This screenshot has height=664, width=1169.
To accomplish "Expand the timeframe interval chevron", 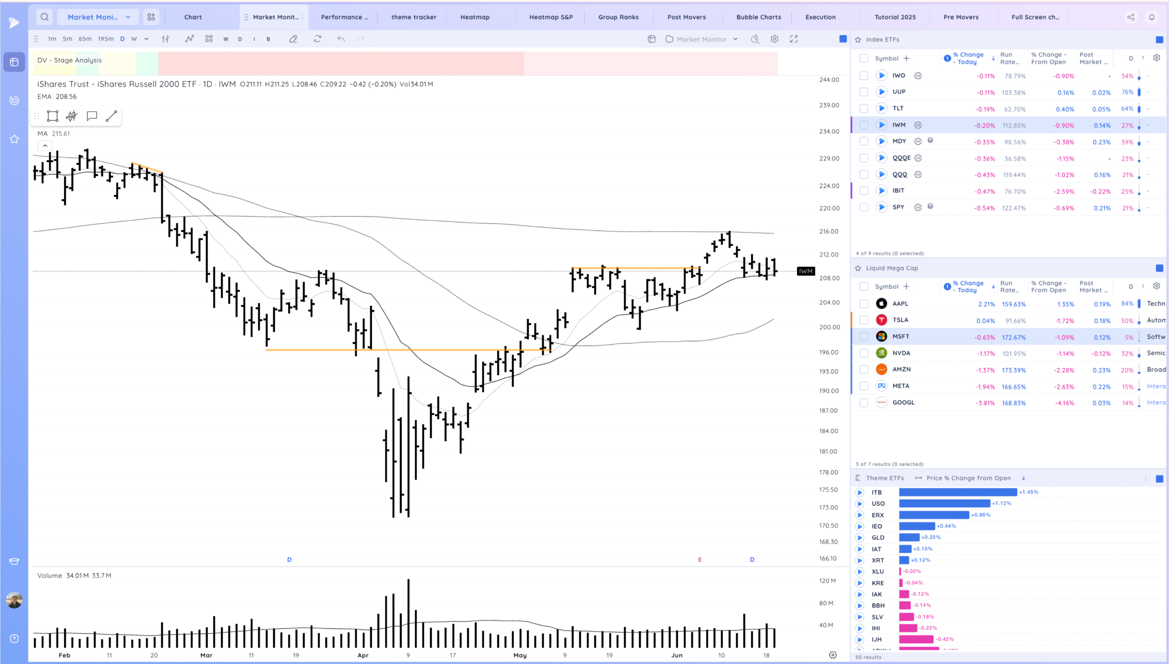I will pos(147,39).
